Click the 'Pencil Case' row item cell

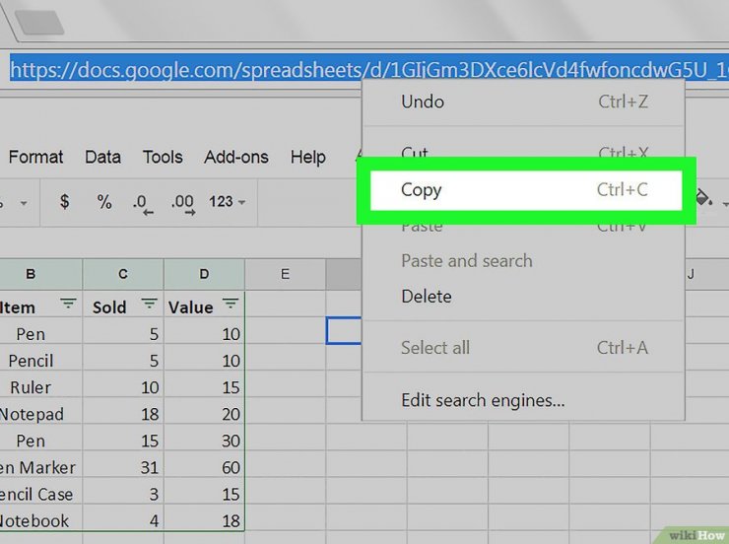coord(41,495)
